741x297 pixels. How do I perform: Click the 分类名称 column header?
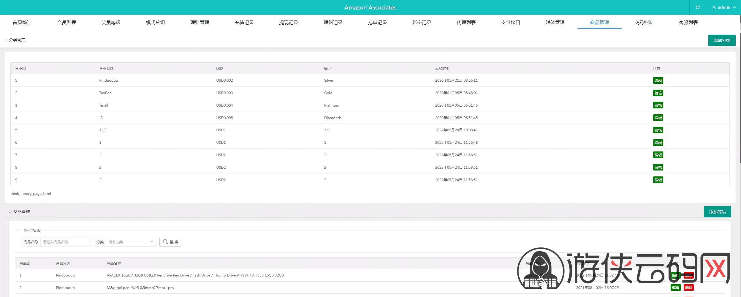(x=106, y=69)
